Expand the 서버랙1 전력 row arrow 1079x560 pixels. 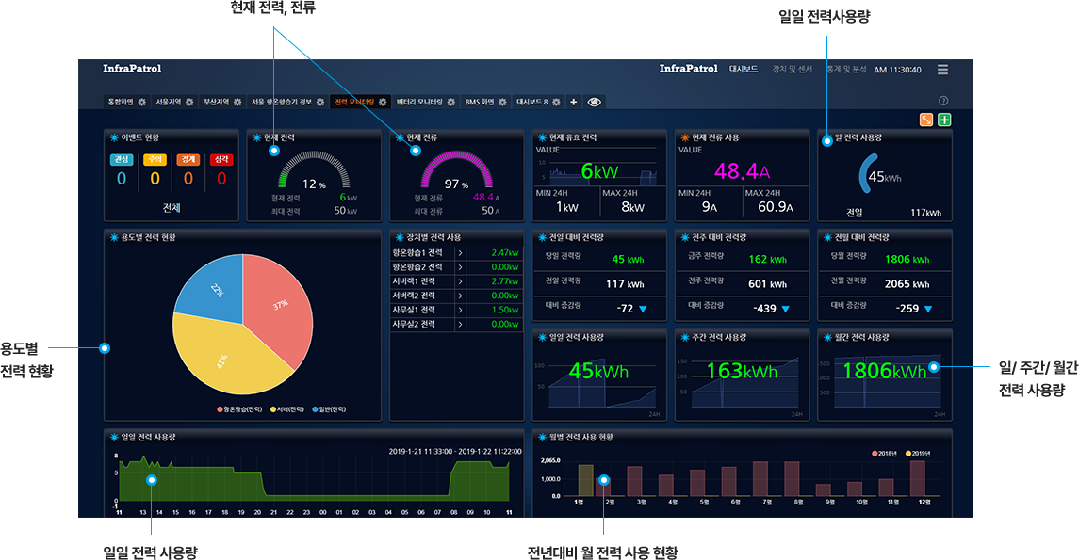459,281
